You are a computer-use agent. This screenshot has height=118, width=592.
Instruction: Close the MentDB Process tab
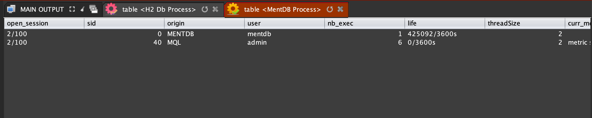coord(340,9)
